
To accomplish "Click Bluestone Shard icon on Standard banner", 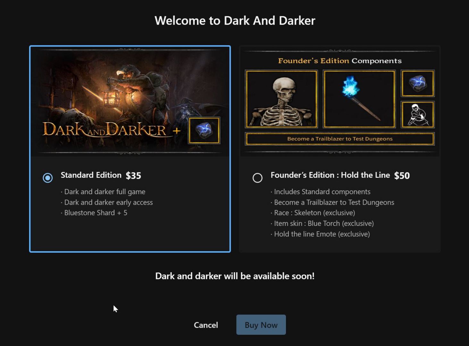I will 204,130.
